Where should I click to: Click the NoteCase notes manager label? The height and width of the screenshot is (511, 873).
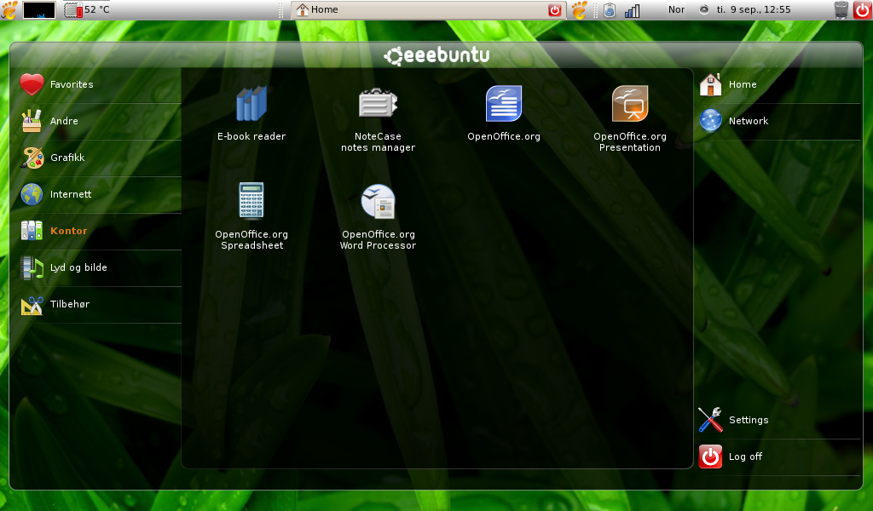[378, 141]
